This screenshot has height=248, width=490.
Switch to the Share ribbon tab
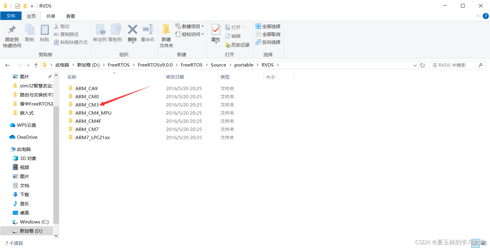point(51,16)
